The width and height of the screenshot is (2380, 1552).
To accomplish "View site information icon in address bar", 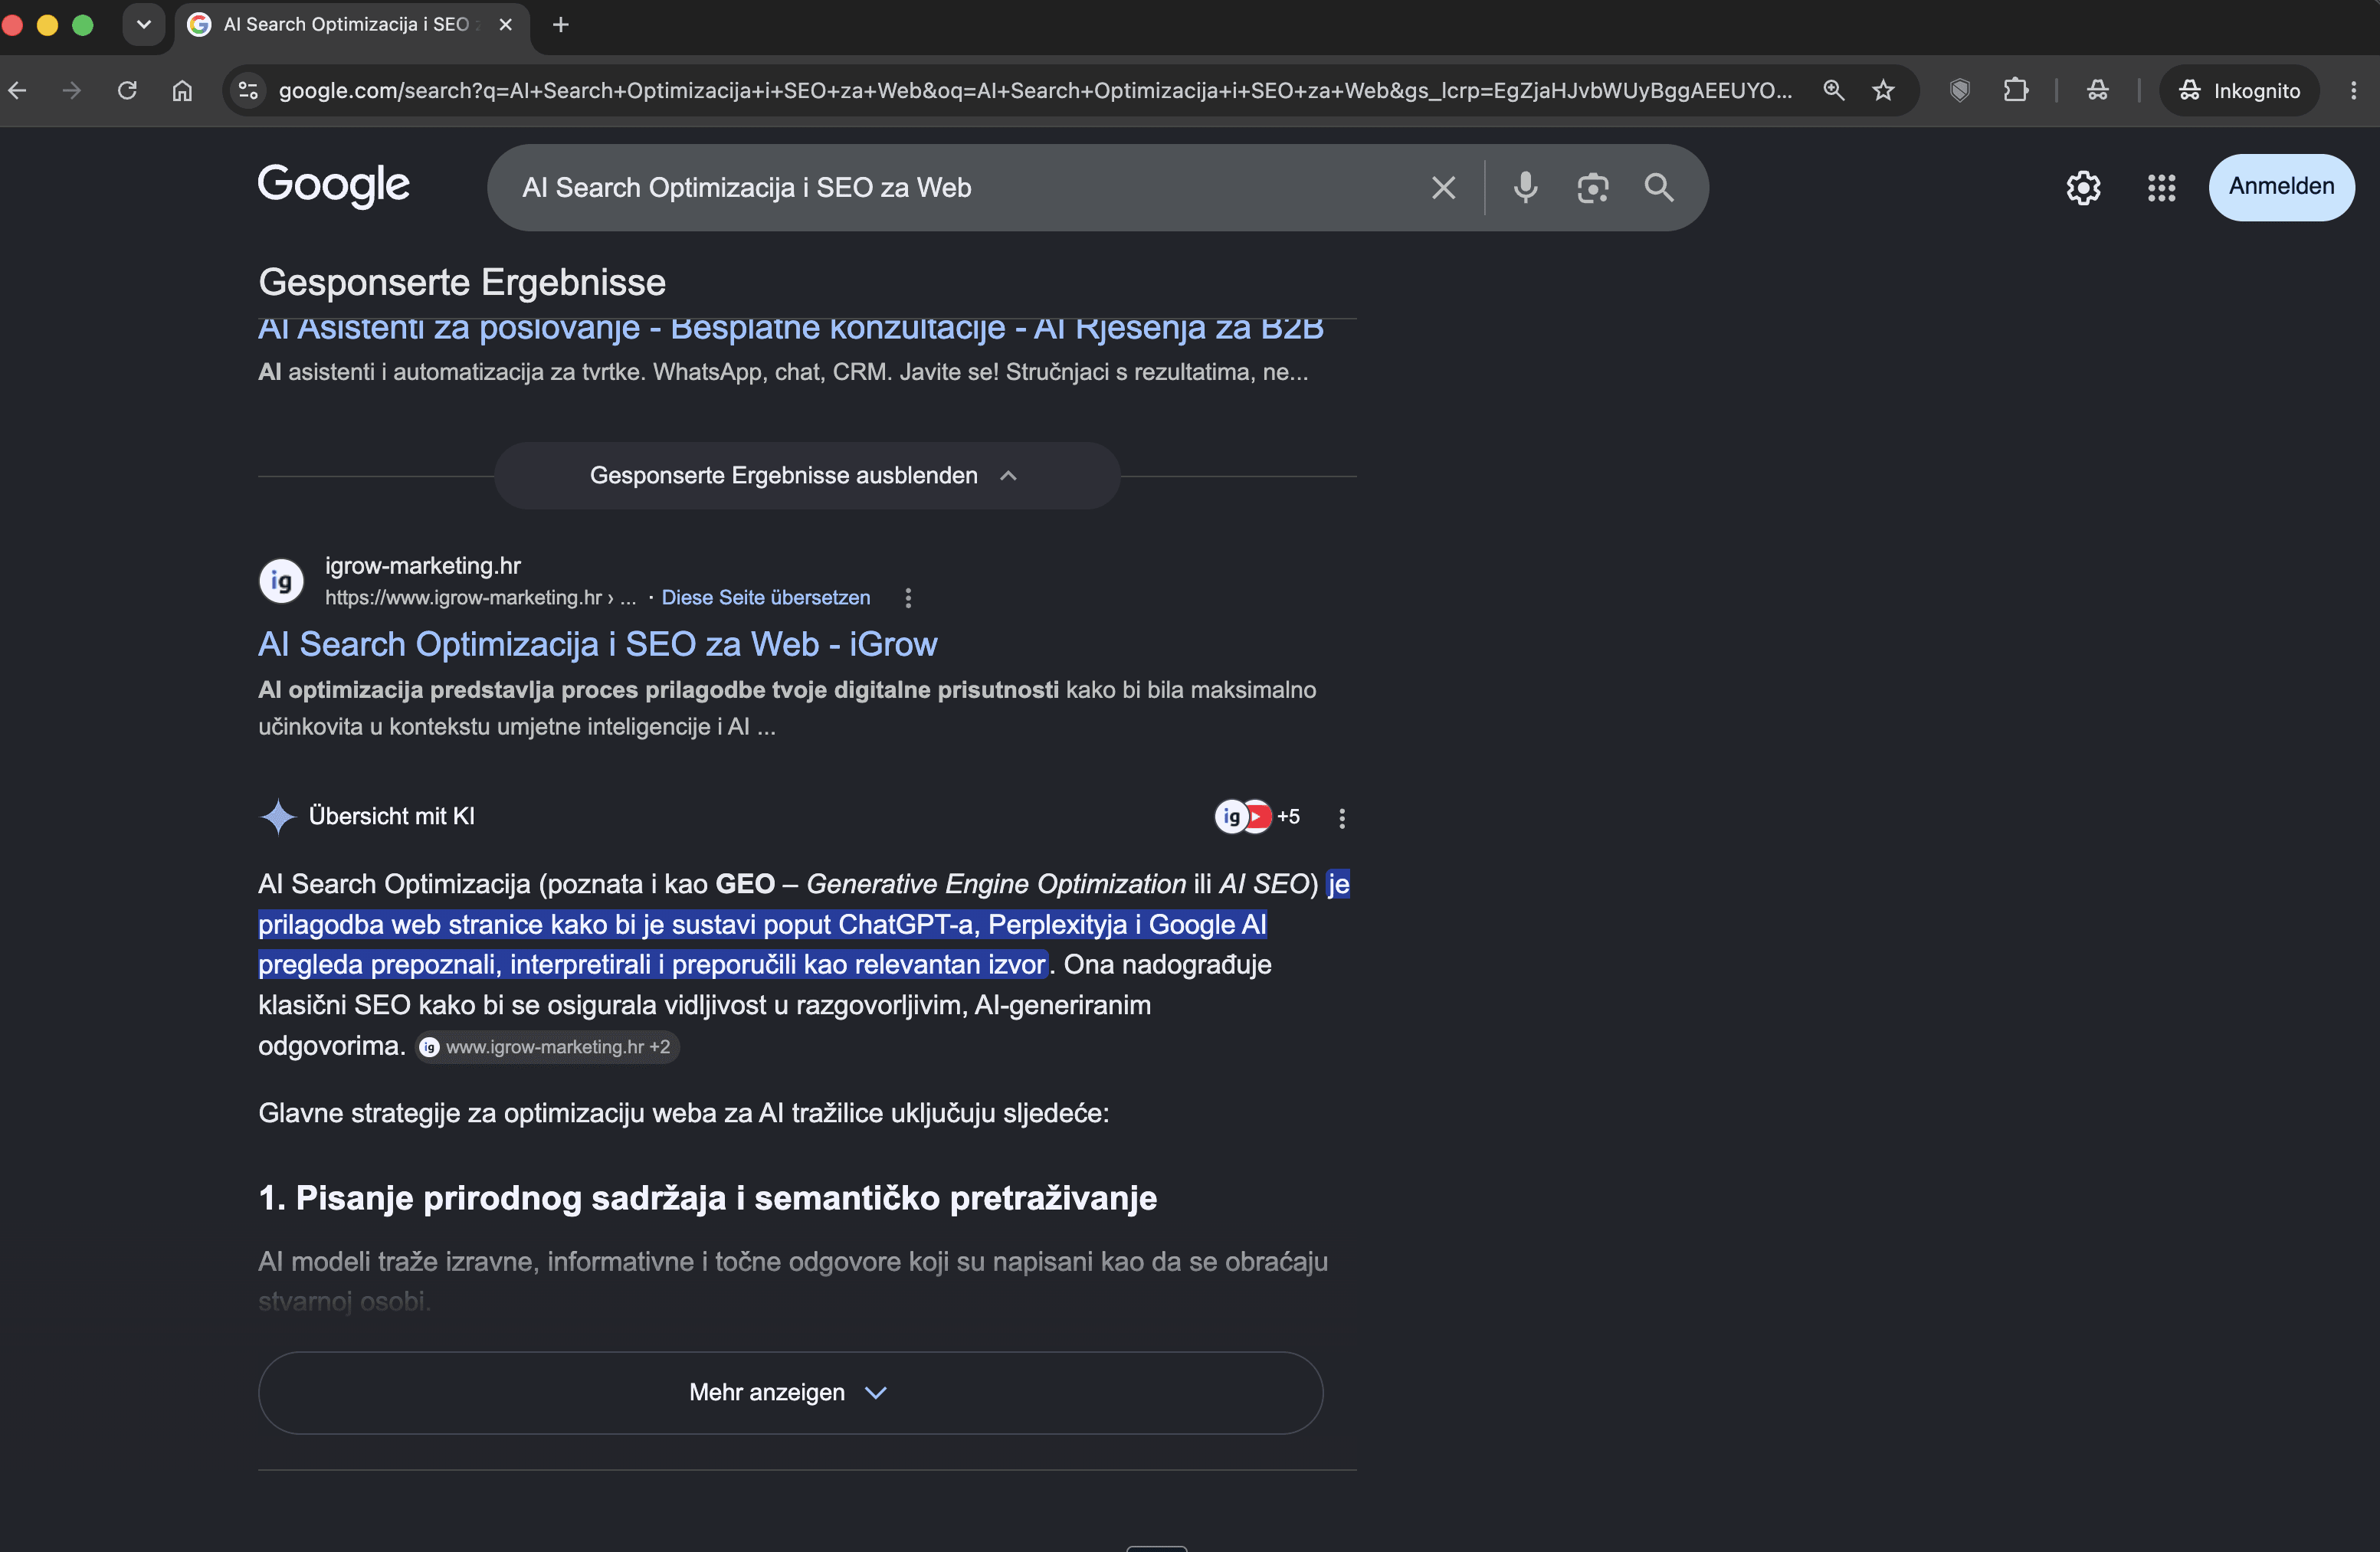I will coord(248,91).
